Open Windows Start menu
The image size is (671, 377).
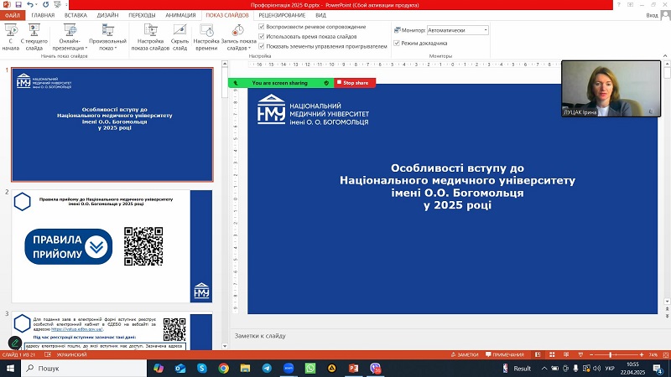(x=10, y=368)
